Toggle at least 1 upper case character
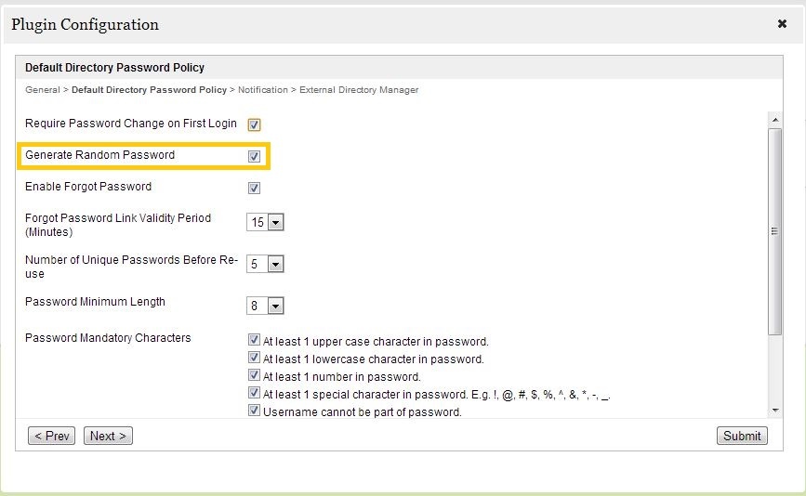This screenshot has height=496, width=806. pyautogui.click(x=254, y=341)
